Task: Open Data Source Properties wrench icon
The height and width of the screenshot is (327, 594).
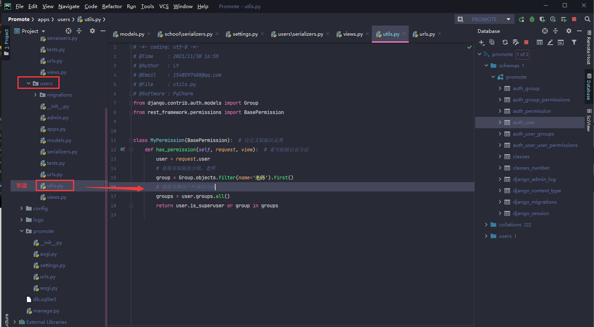Action: click(516, 42)
